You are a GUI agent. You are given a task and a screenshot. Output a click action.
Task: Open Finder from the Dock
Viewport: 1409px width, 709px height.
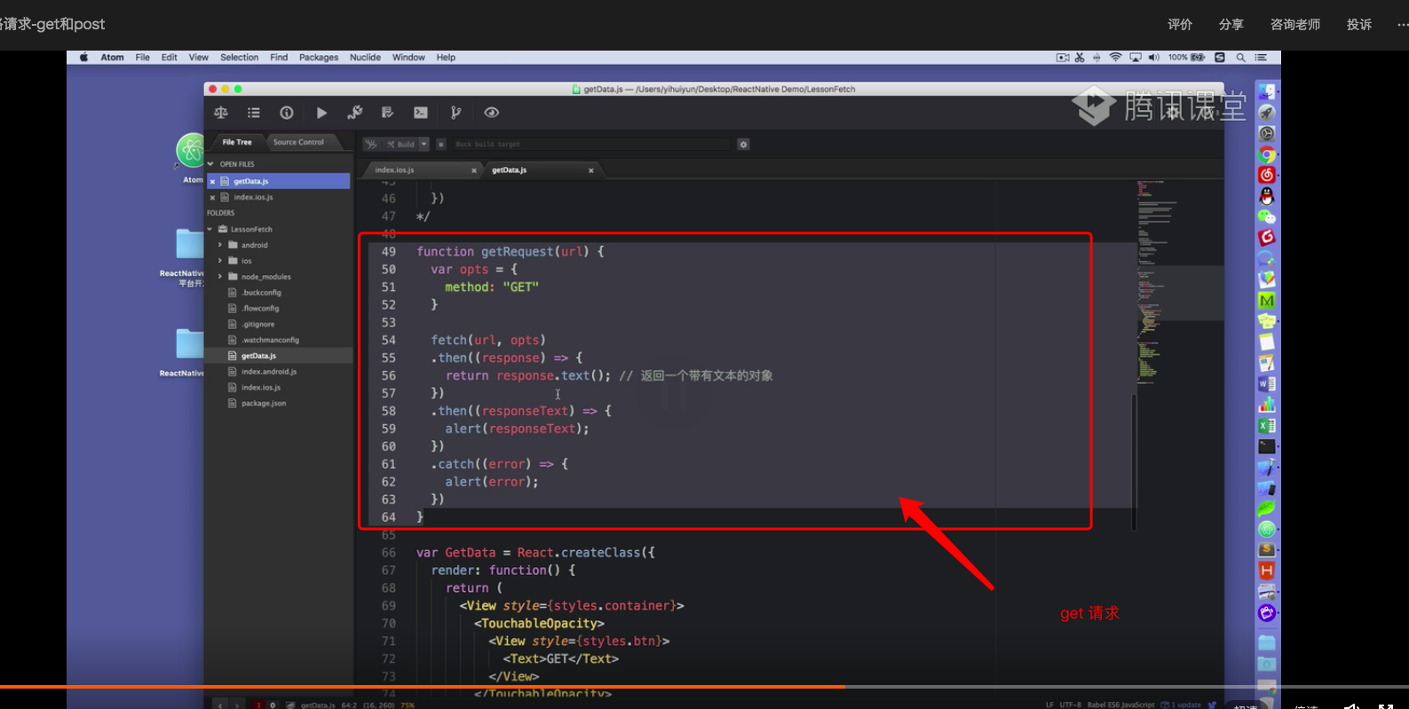1267,91
